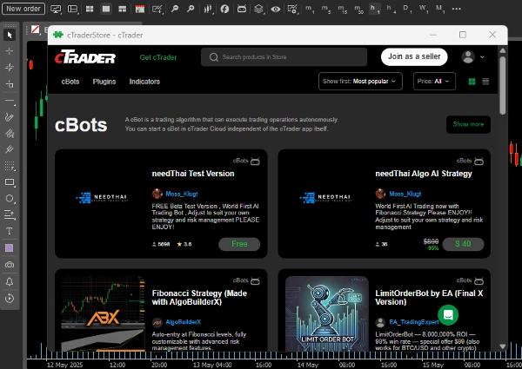Image resolution: width=522 pixels, height=369 pixels.
Task: Open LIMIT ORDER BOT robot thumbnail
Action: [327, 313]
